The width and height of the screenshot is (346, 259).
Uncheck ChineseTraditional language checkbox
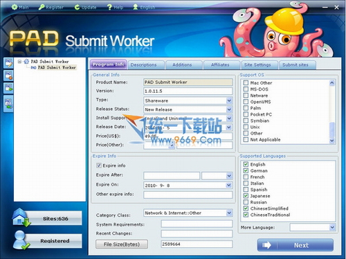(x=246, y=215)
